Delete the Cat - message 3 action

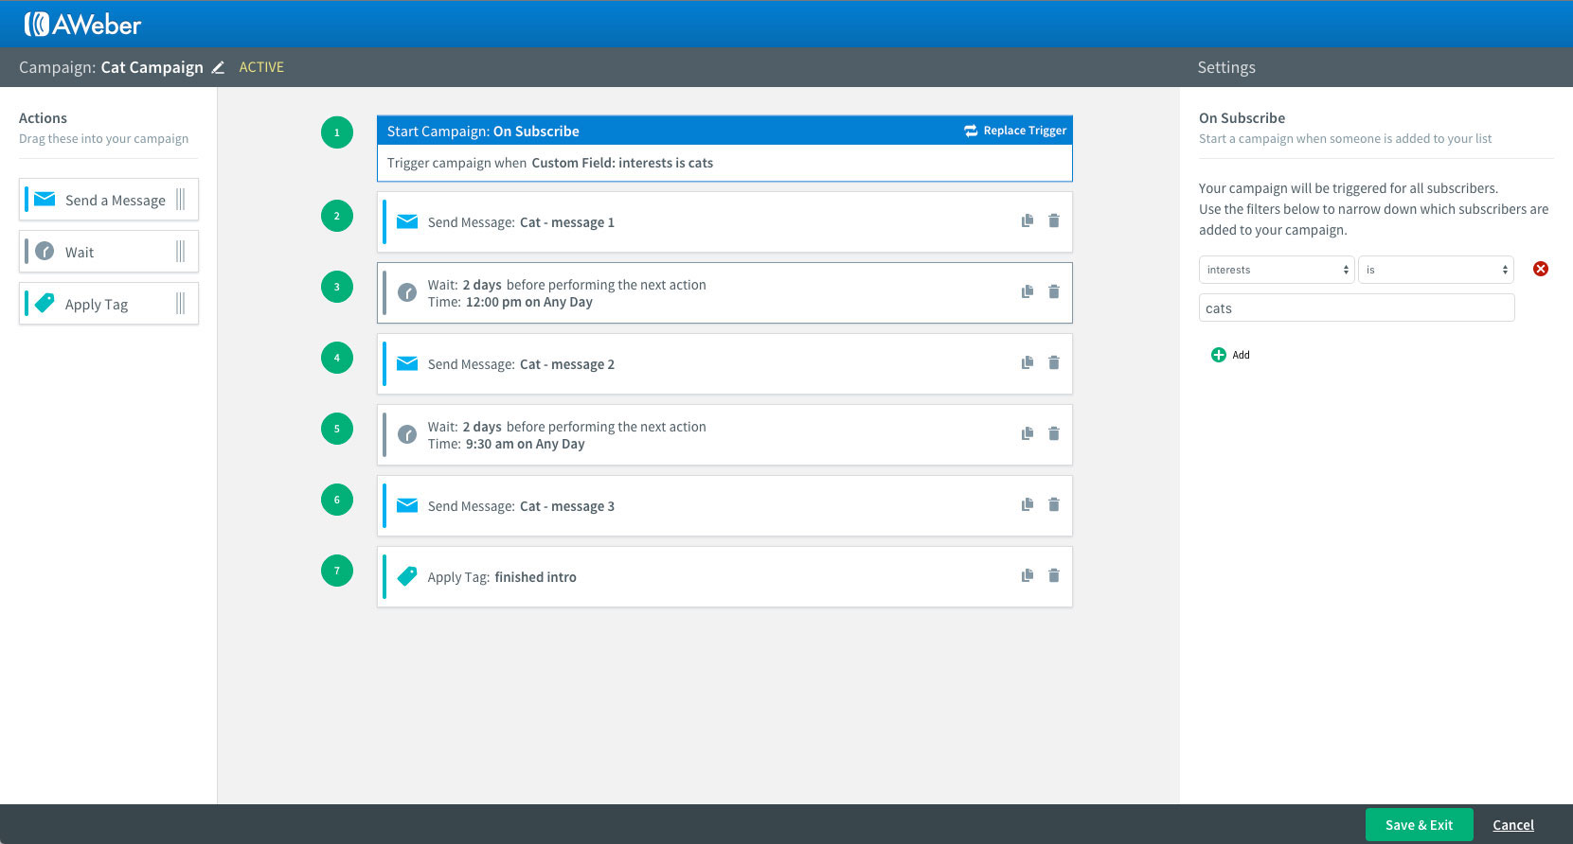pos(1054,504)
